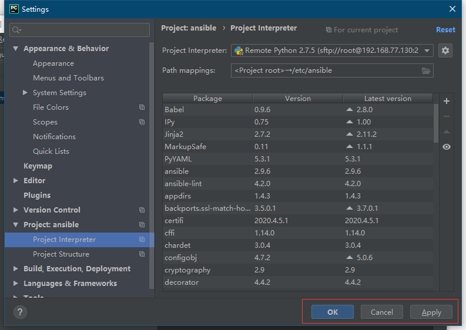
Task: Select the cryptography package row
Action: click(x=298, y=270)
